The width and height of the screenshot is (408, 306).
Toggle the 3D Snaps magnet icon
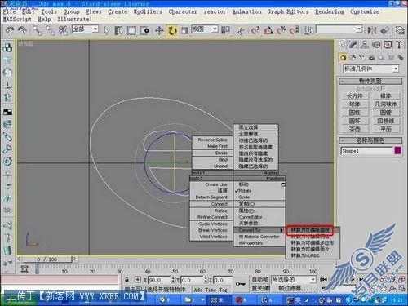pyautogui.click(x=255, y=30)
